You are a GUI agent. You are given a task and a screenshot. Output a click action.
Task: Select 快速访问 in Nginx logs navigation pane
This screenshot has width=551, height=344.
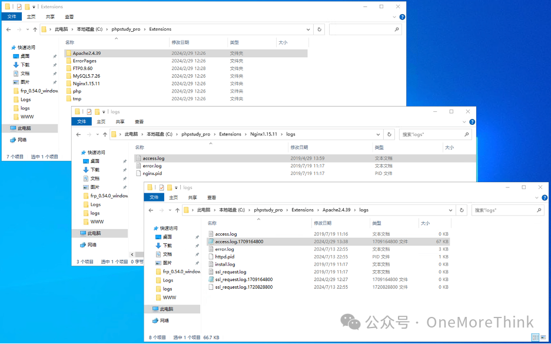pos(97,153)
